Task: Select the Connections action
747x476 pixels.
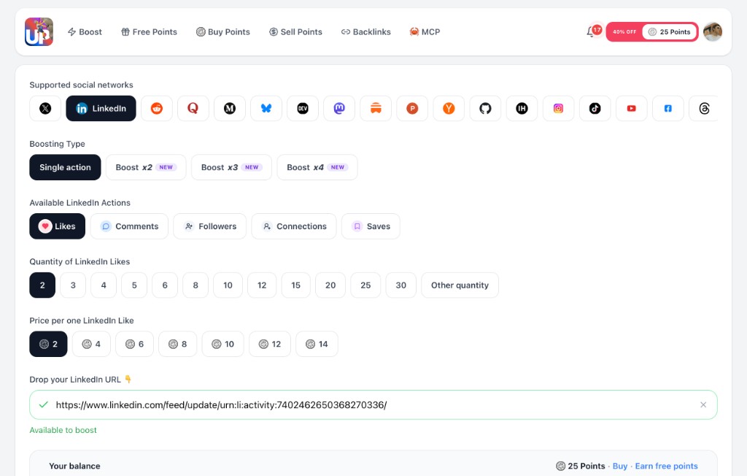Action: (294, 226)
